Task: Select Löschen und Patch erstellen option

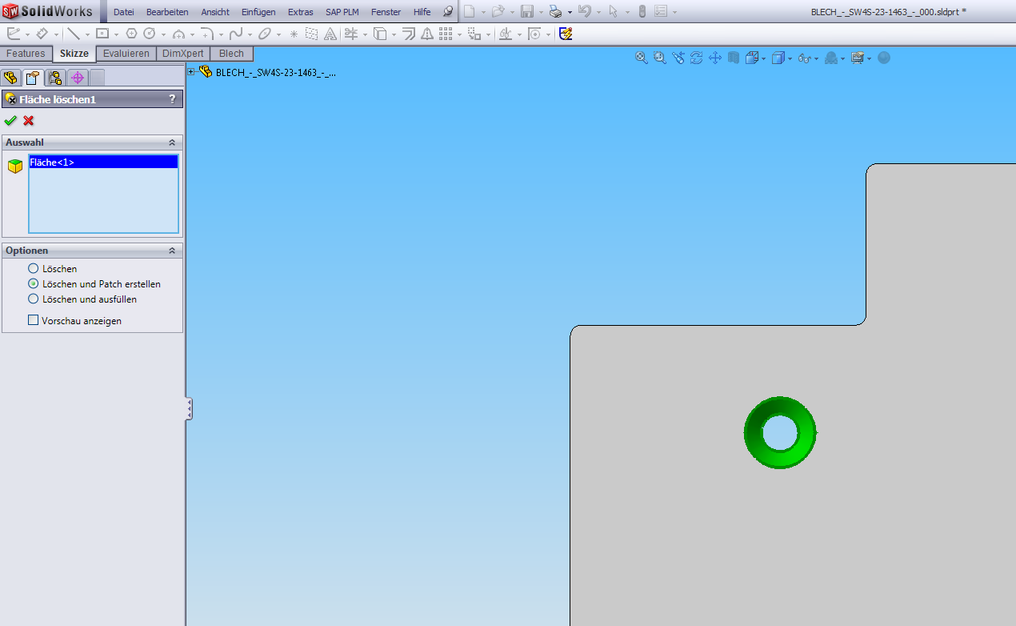Action: click(33, 284)
